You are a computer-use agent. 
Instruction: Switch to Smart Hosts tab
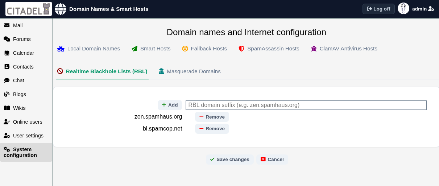pyautogui.click(x=151, y=49)
